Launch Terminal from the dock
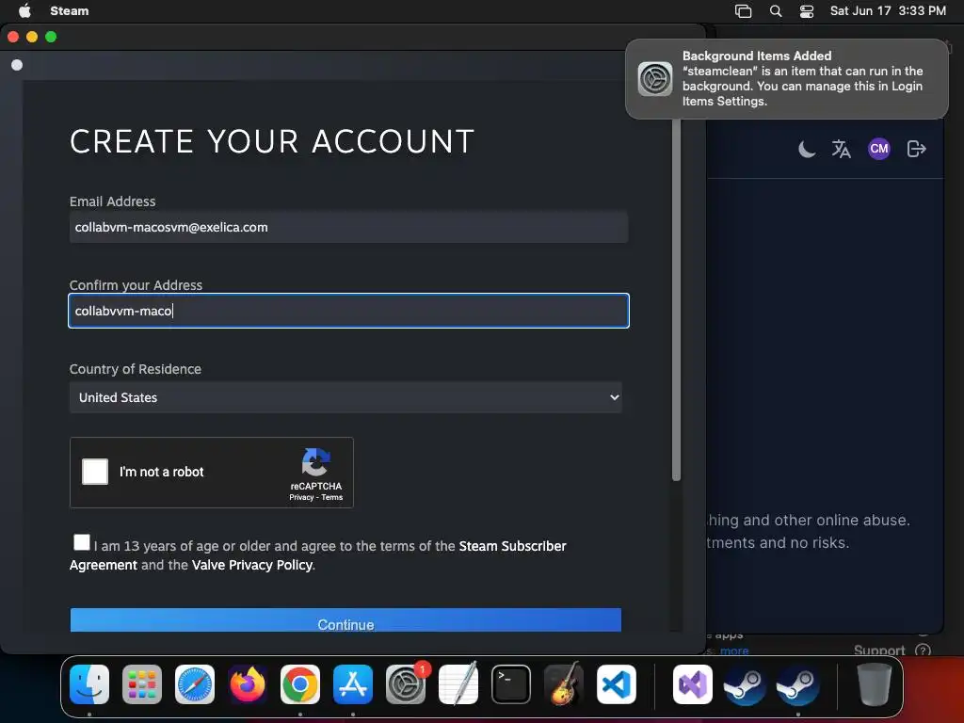 pyautogui.click(x=511, y=684)
